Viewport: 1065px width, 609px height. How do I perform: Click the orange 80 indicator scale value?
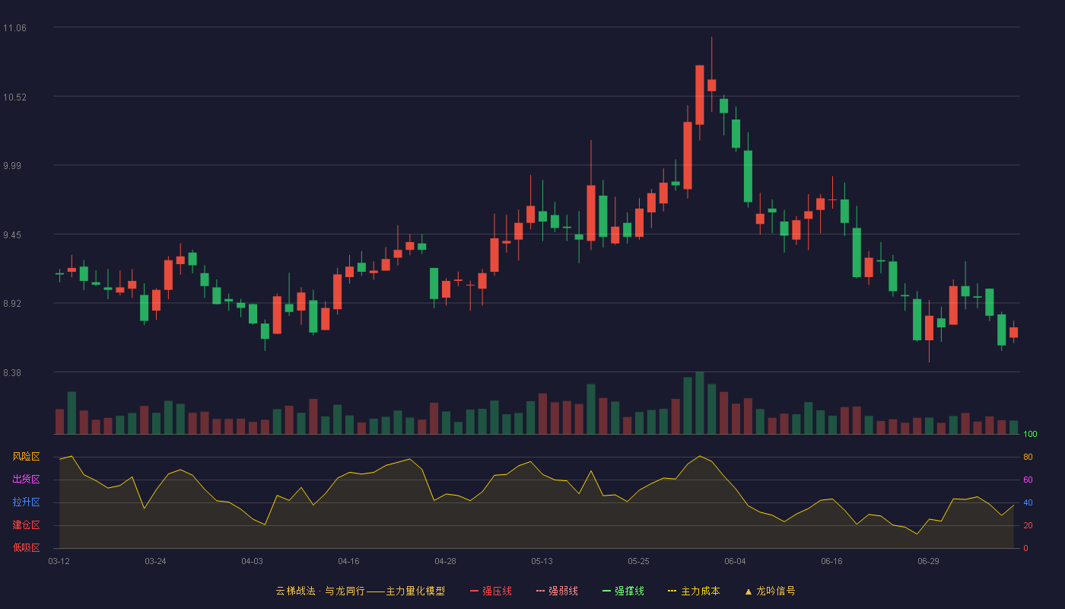(1028, 457)
